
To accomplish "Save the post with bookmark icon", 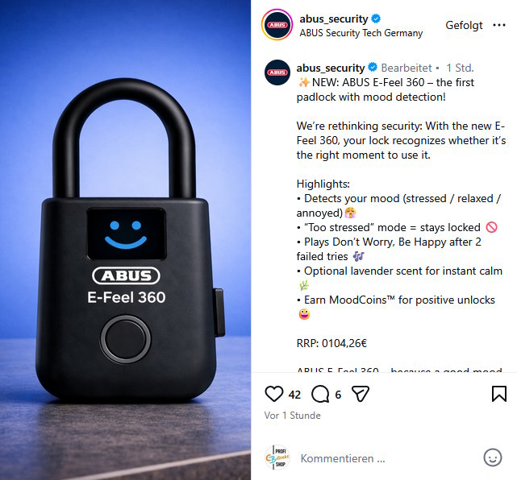I will tap(499, 394).
